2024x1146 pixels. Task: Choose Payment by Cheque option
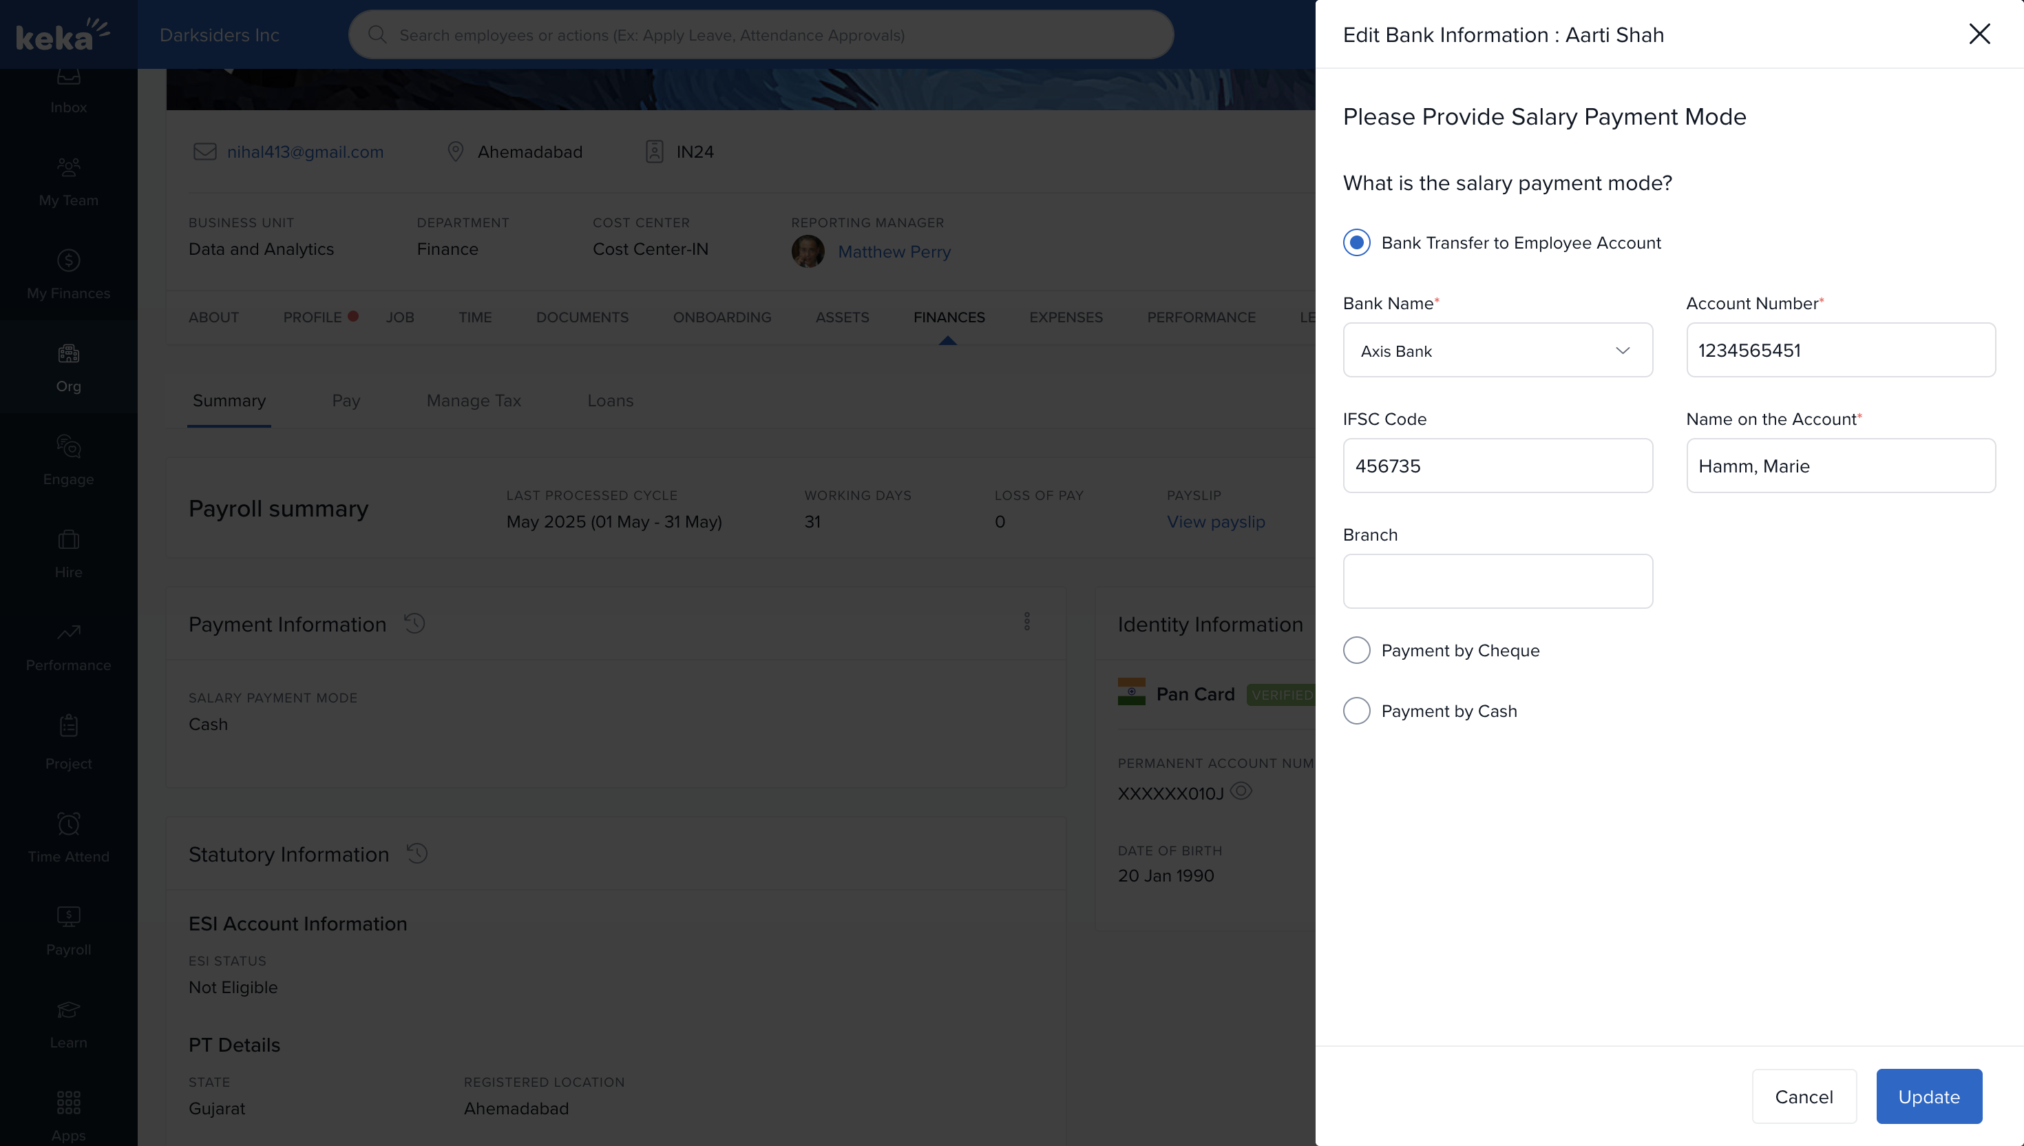coord(1356,650)
